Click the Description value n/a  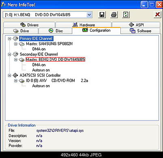tap(39, 136)
